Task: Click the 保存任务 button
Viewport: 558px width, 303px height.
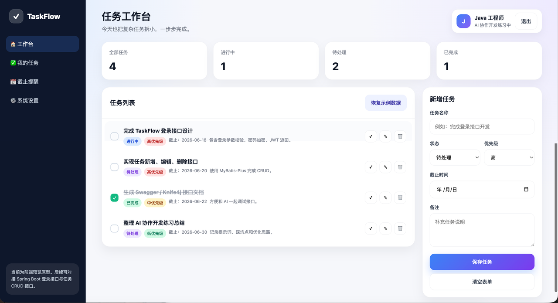Action: coord(482,262)
